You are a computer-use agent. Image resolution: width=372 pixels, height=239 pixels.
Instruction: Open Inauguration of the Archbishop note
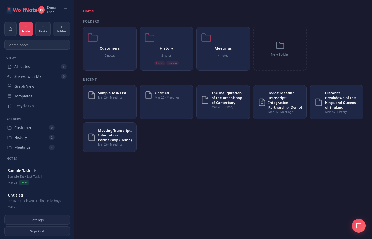tap(223, 102)
